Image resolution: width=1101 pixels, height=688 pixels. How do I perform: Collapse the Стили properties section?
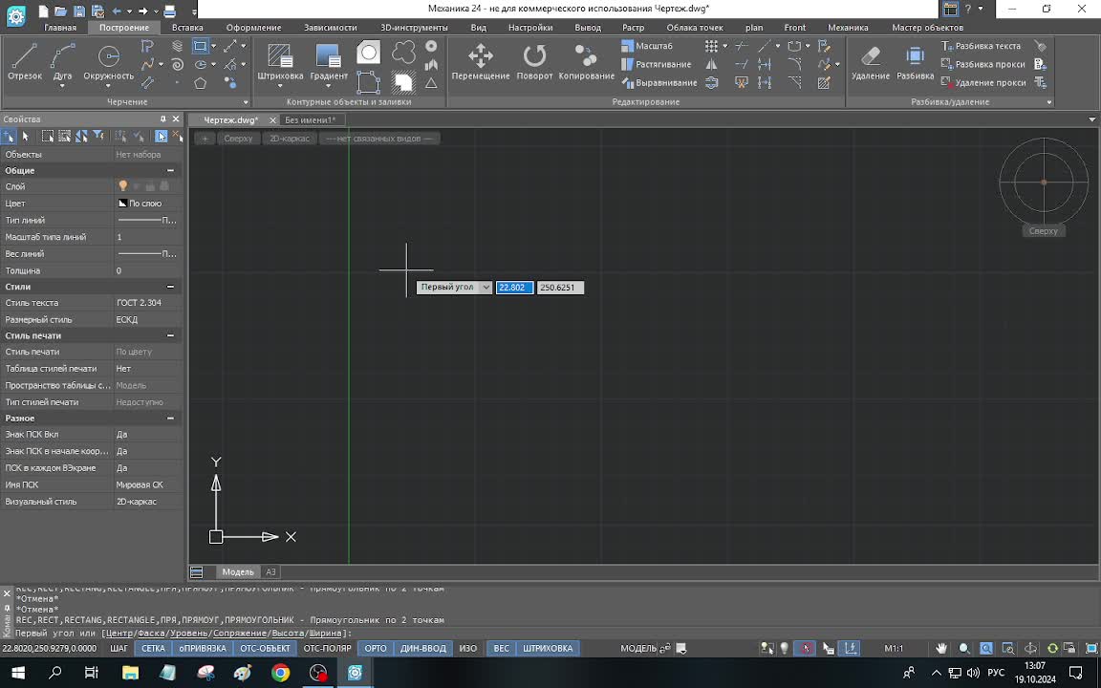tap(170, 287)
